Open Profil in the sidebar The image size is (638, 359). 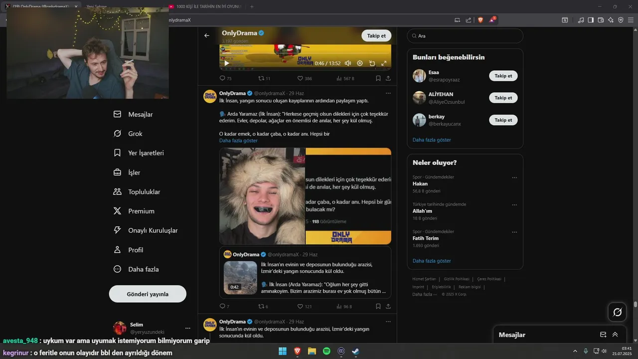click(128, 250)
